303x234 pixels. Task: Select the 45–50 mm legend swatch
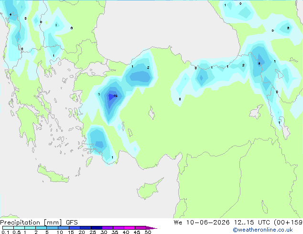click(141, 228)
